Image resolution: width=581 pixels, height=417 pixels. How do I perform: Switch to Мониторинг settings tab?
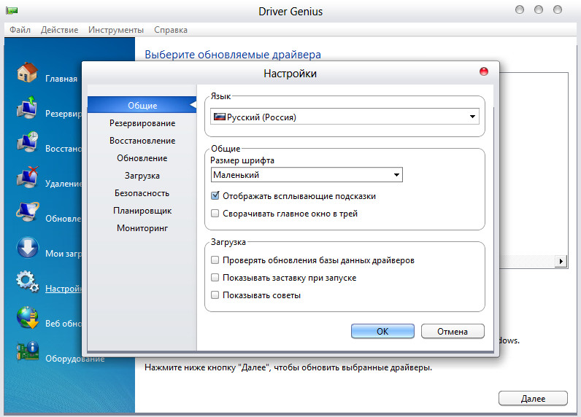click(142, 228)
